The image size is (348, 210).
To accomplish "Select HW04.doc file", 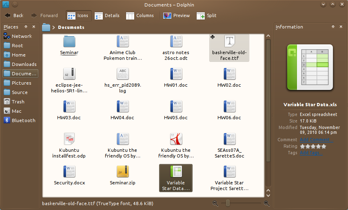I will [x=122, y=110].
